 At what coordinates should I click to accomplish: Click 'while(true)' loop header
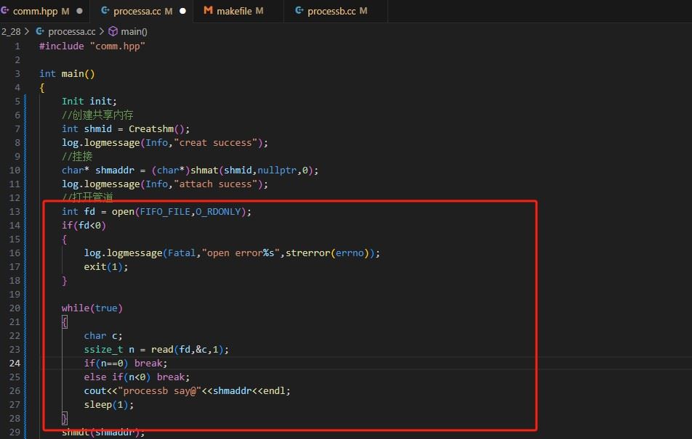pos(92,308)
